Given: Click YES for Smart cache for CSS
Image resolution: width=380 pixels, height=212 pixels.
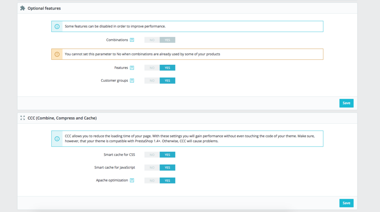Looking at the screenshot, I should (x=167, y=155).
